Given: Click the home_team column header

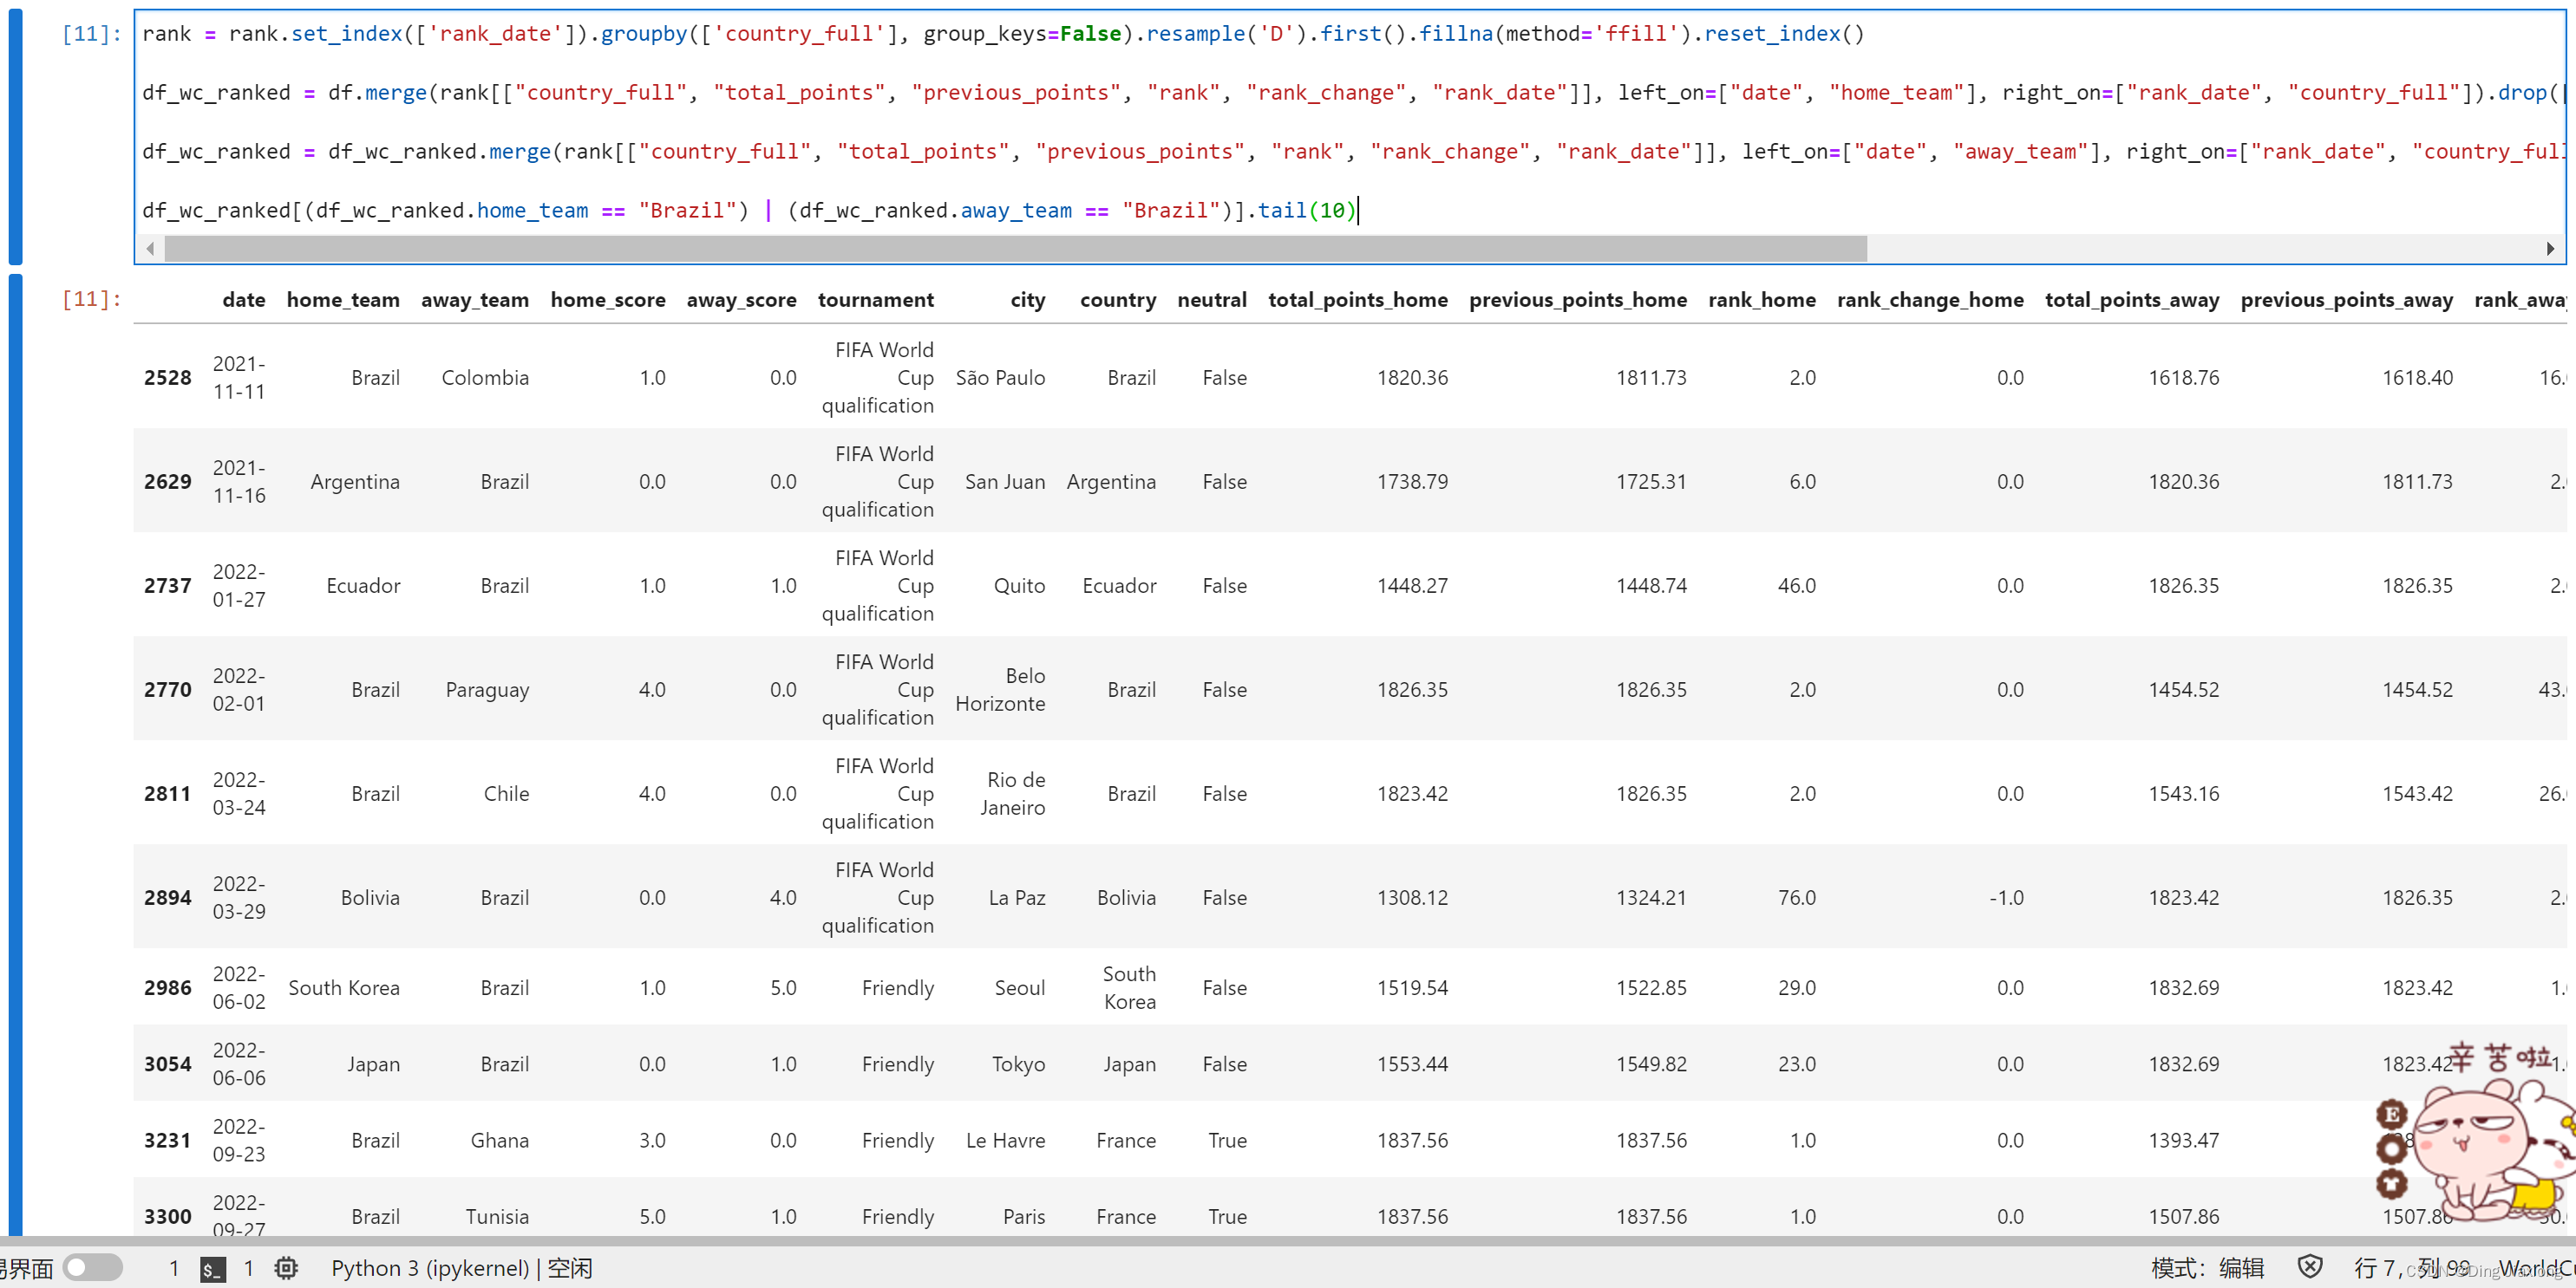Looking at the screenshot, I should tap(343, 300).
